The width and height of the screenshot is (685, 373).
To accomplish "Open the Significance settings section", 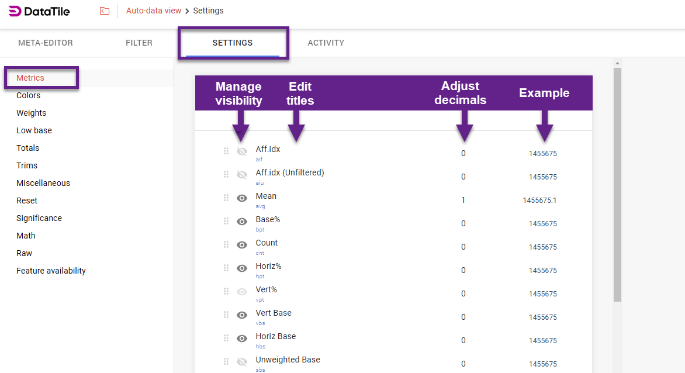I will [x=39, y=217].
